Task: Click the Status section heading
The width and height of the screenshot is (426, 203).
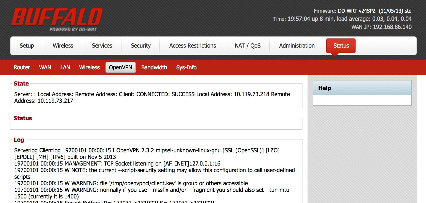Action: [x=23, y=118]
